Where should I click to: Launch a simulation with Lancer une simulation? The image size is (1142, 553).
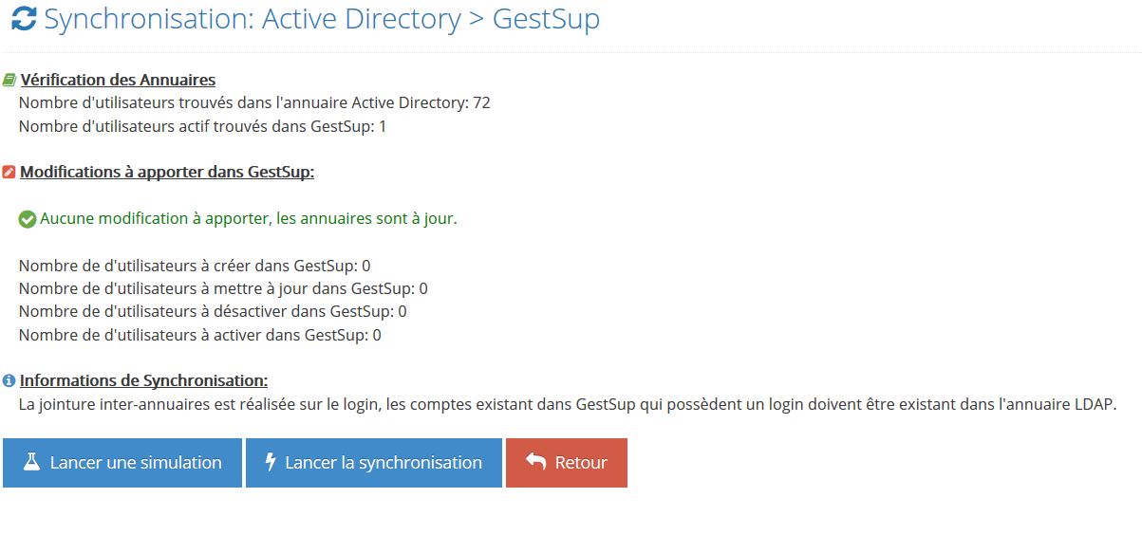click(x=122, y=463)
